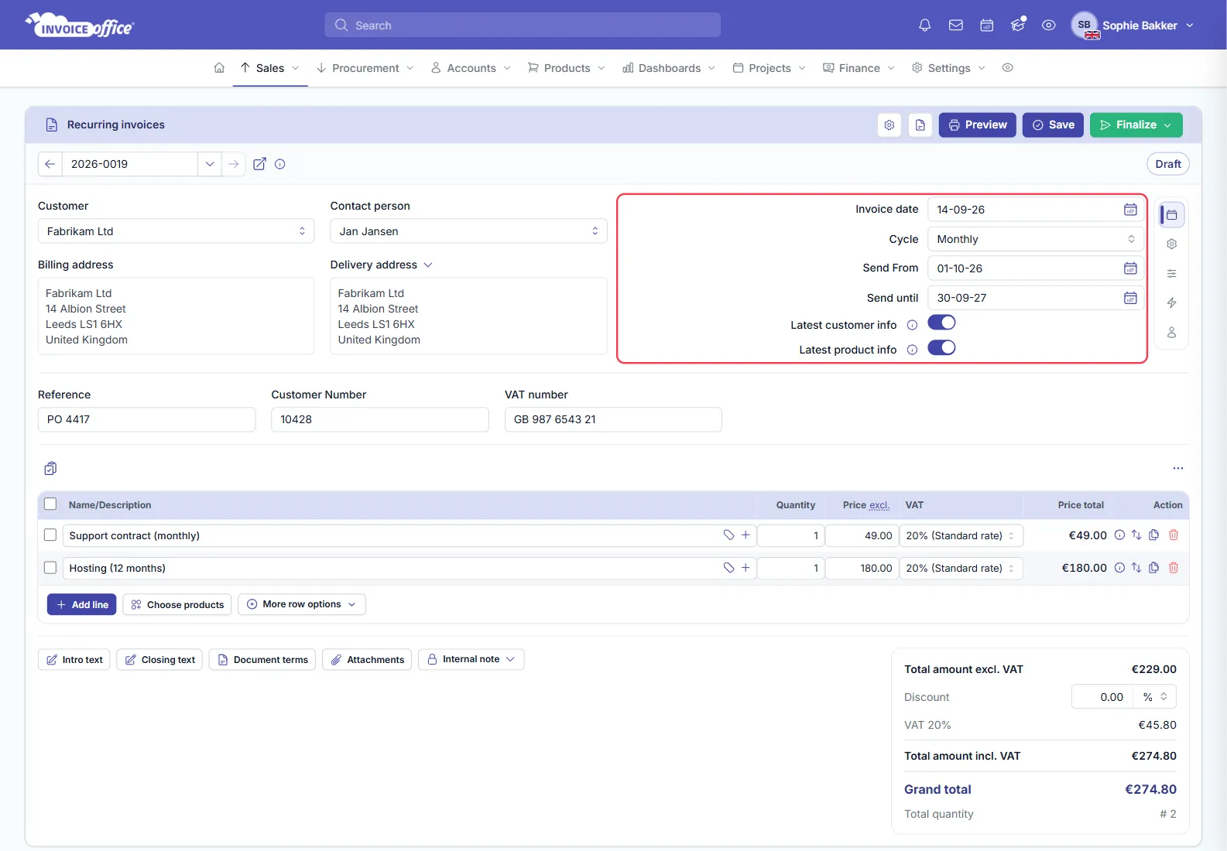Toggle Latest customer info switch
1227x851 pixels.
(942, 323)
